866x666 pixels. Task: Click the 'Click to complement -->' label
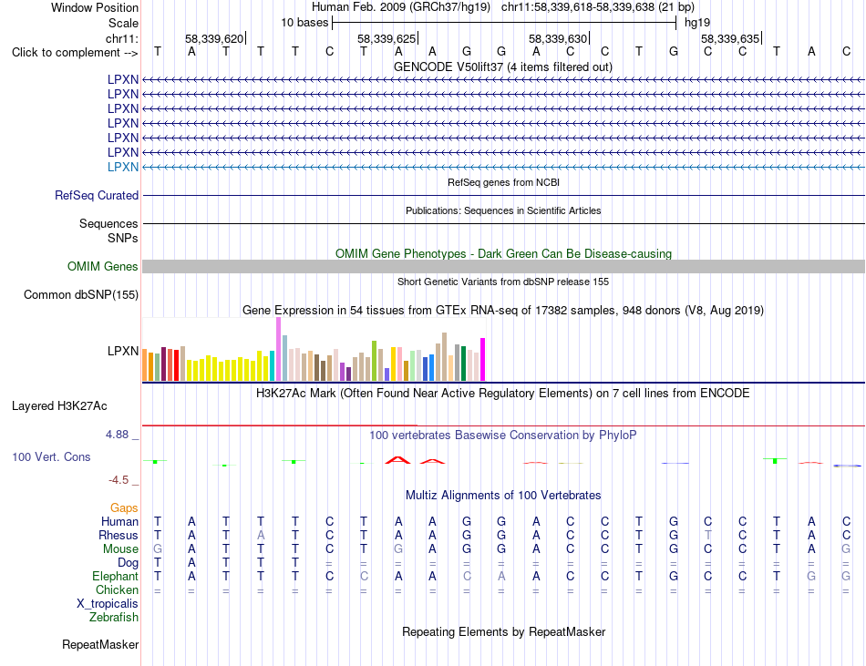point(75,53)
